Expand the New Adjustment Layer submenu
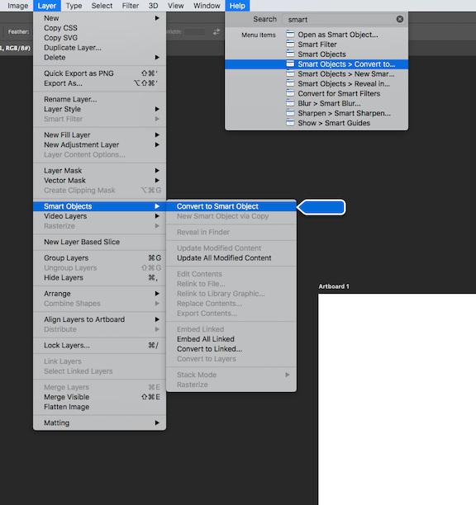This screenshot has height=505, width=476. pos(100,144)
